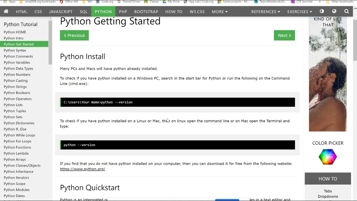Open Python Numbers in sidebar
This screenshot has width=357, height=201.
click(17, 75)
